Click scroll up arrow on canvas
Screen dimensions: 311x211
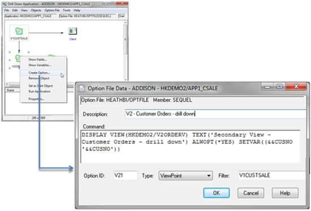125,23
